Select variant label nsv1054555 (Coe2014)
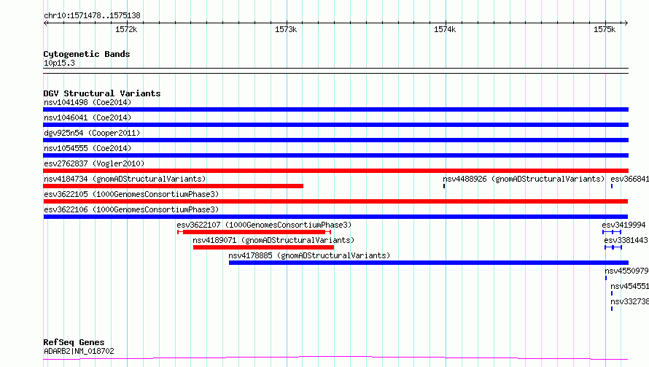Image resolution: width=649 pixels, height=367 pixels. pos(88,148)
